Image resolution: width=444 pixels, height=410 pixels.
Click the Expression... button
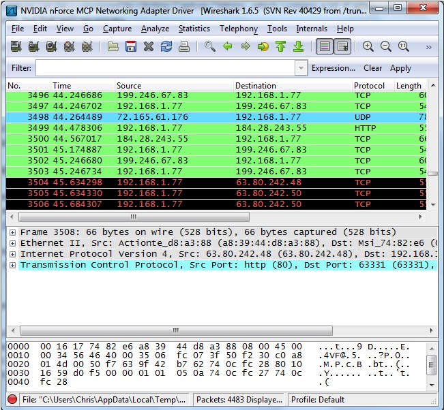(333, 68)
